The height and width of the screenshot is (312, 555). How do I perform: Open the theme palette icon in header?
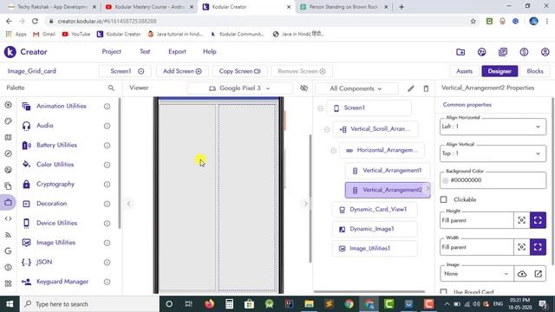click(482, 52)
